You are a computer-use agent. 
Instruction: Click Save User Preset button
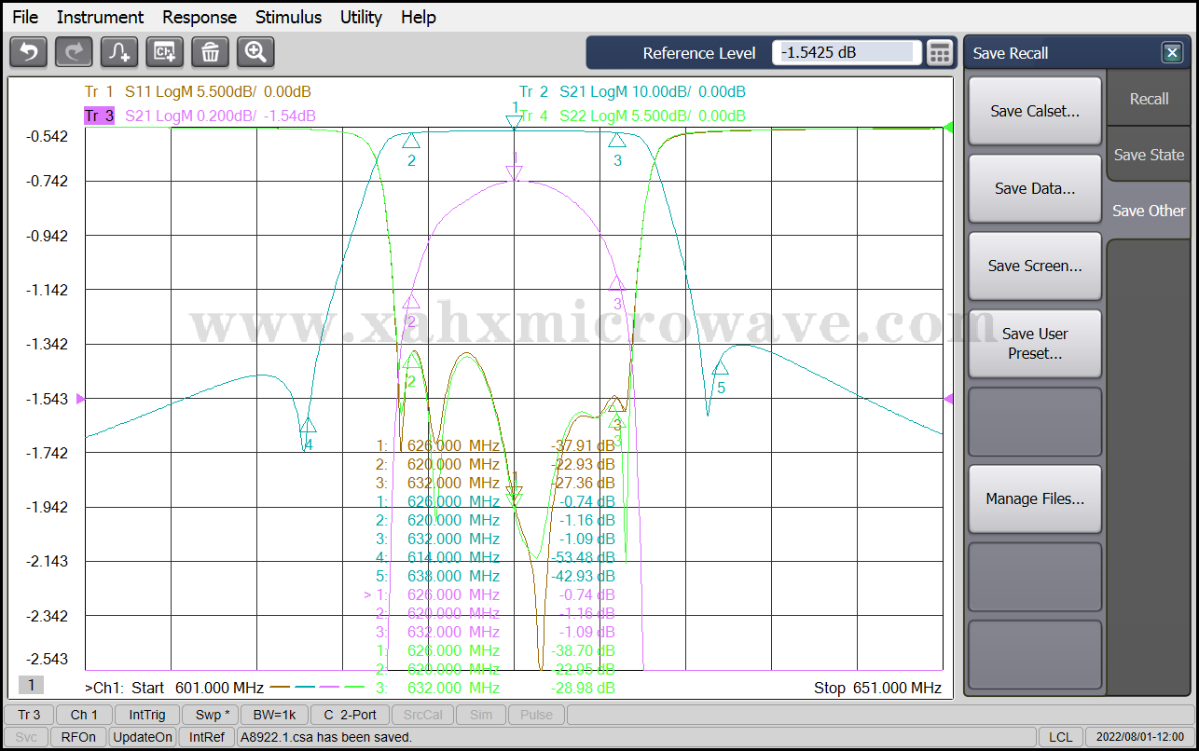click(x=1035, y=344)
